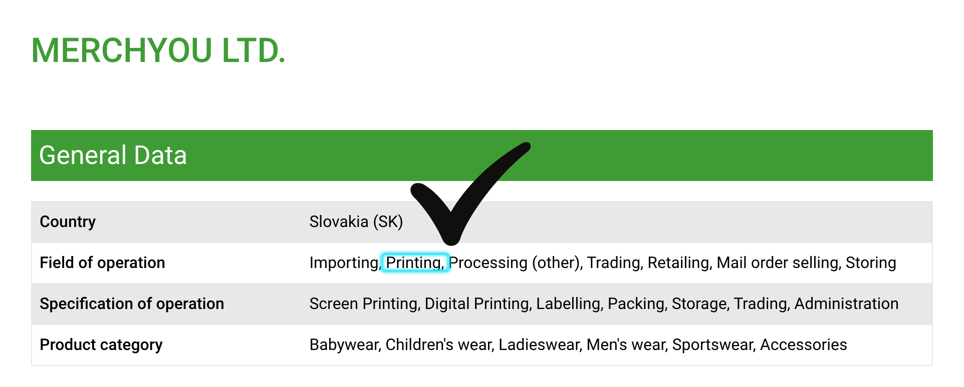Select the General Data section header
964x387 pixels.
(113, 155)
